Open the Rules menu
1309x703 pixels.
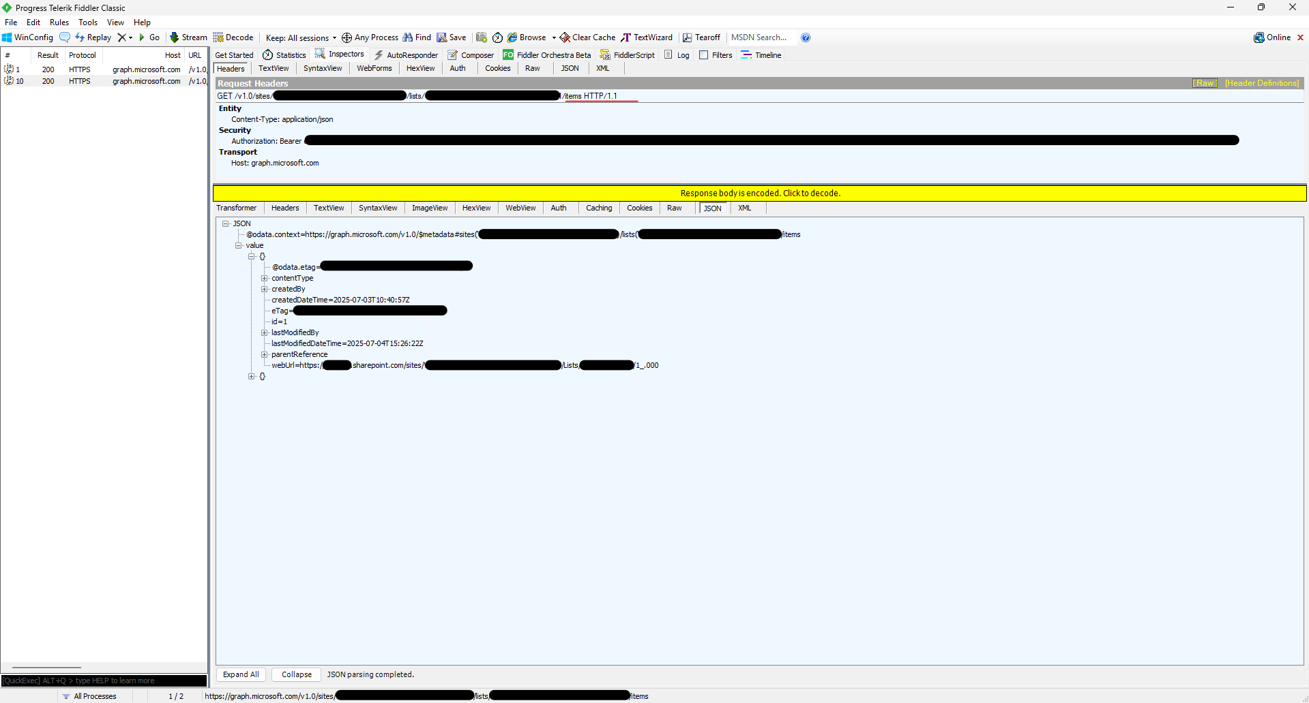pos(59,22)
